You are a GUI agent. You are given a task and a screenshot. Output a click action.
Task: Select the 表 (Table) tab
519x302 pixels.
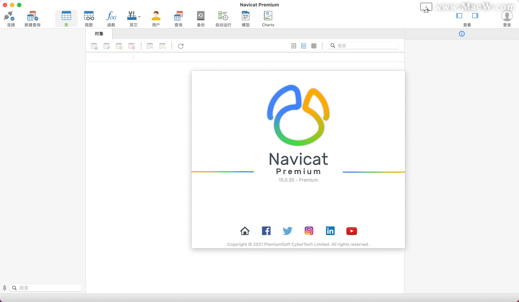(66, 18)
